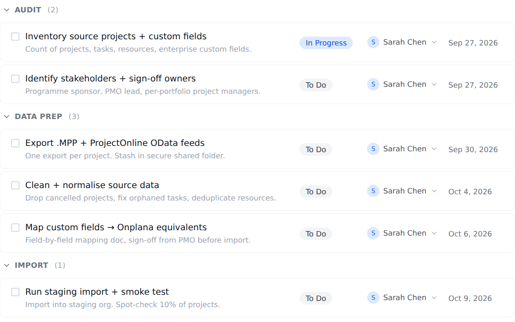
Task: Click To Do status on Identify stakeholders
Action: tap(316, 85)
